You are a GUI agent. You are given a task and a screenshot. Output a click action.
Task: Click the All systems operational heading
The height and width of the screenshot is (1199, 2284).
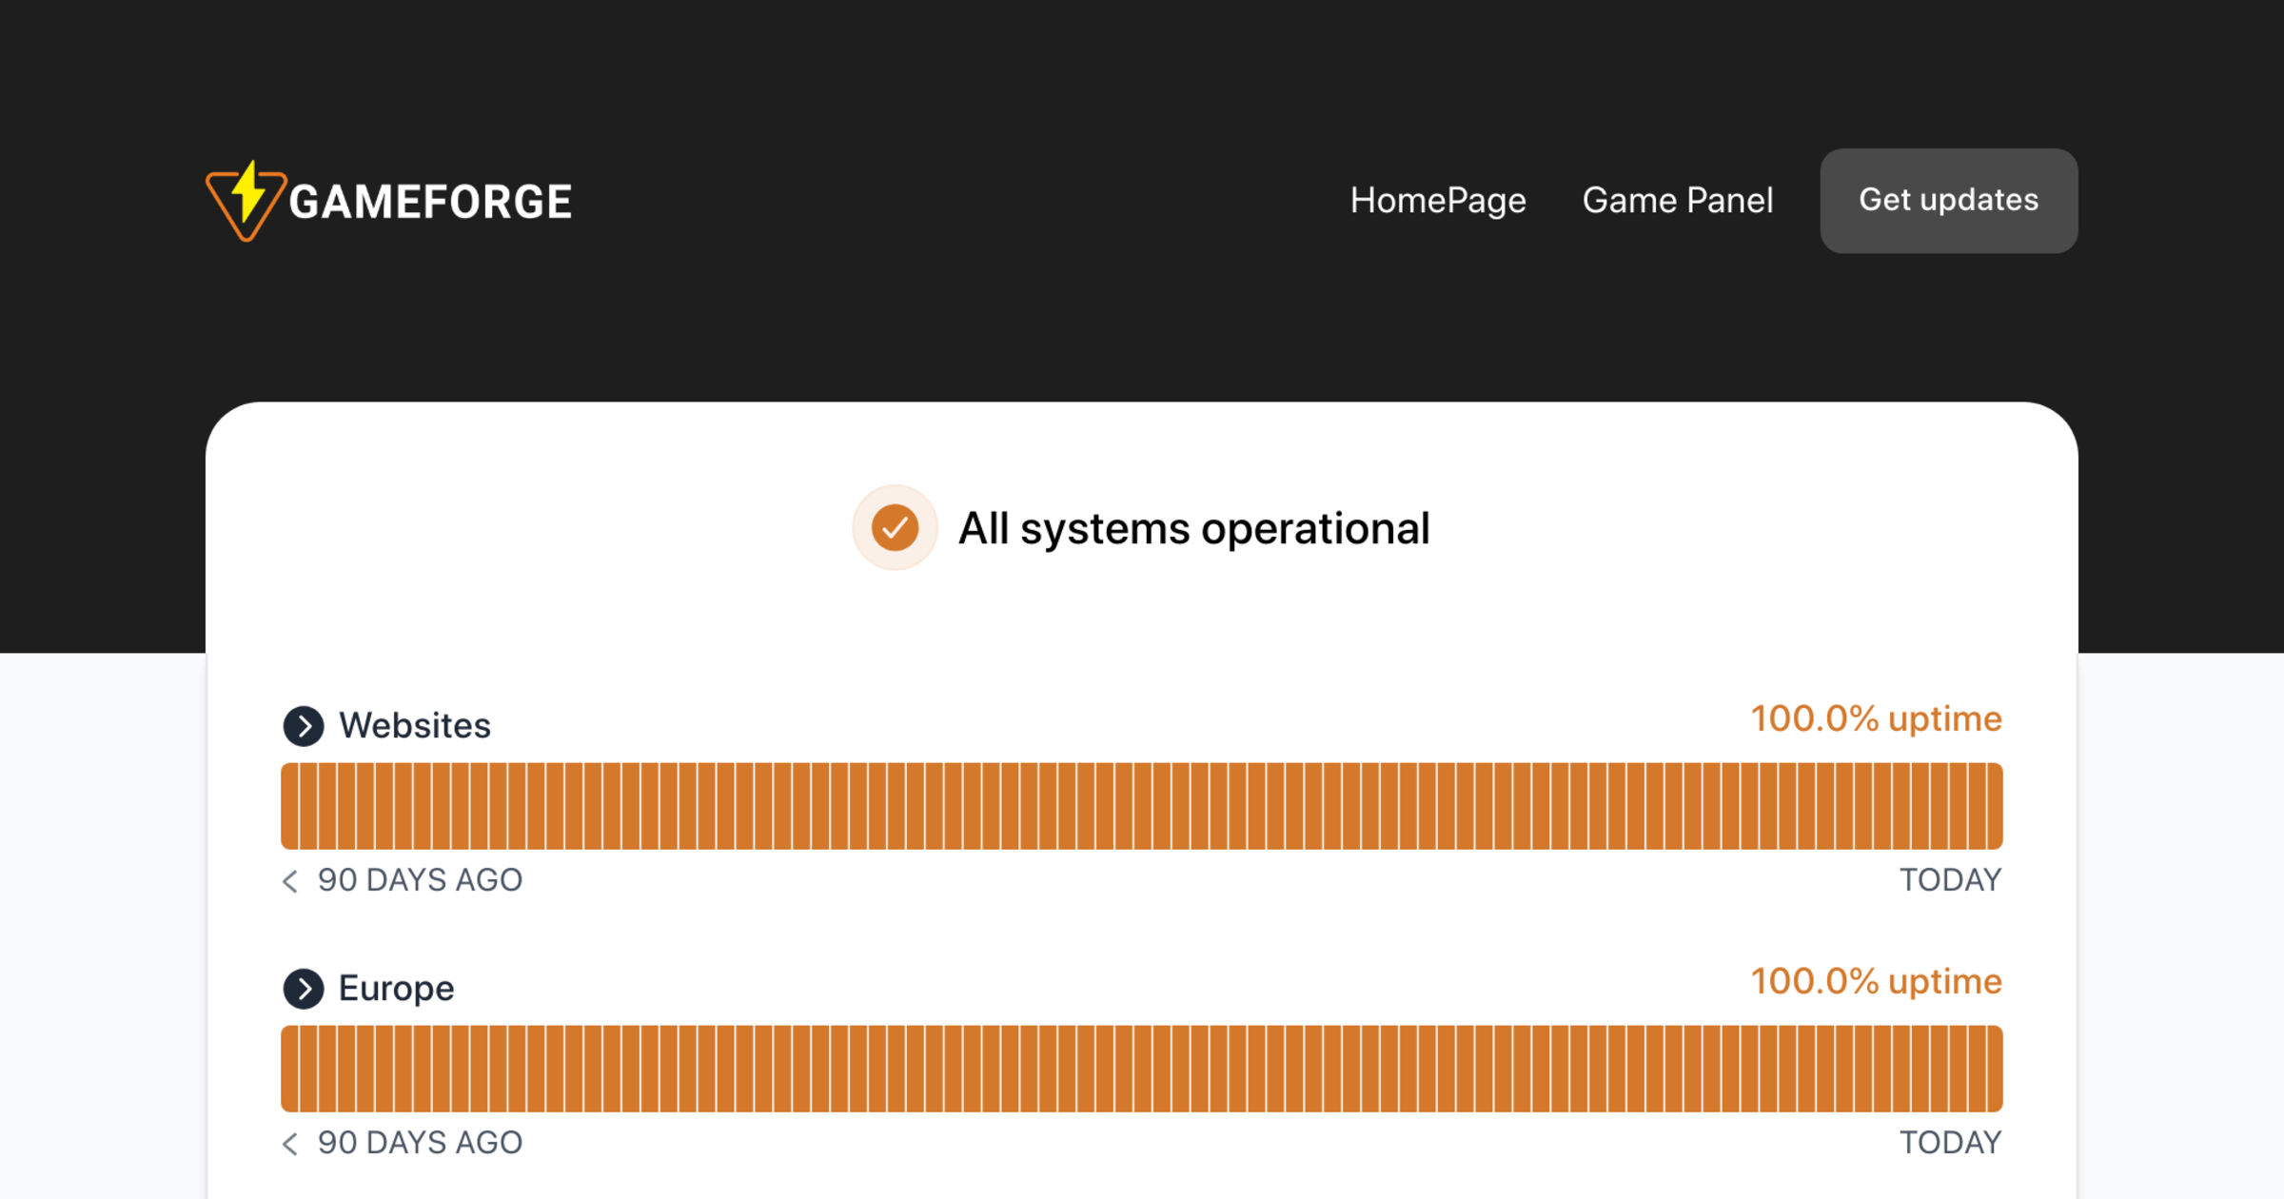pos(1194,527)
